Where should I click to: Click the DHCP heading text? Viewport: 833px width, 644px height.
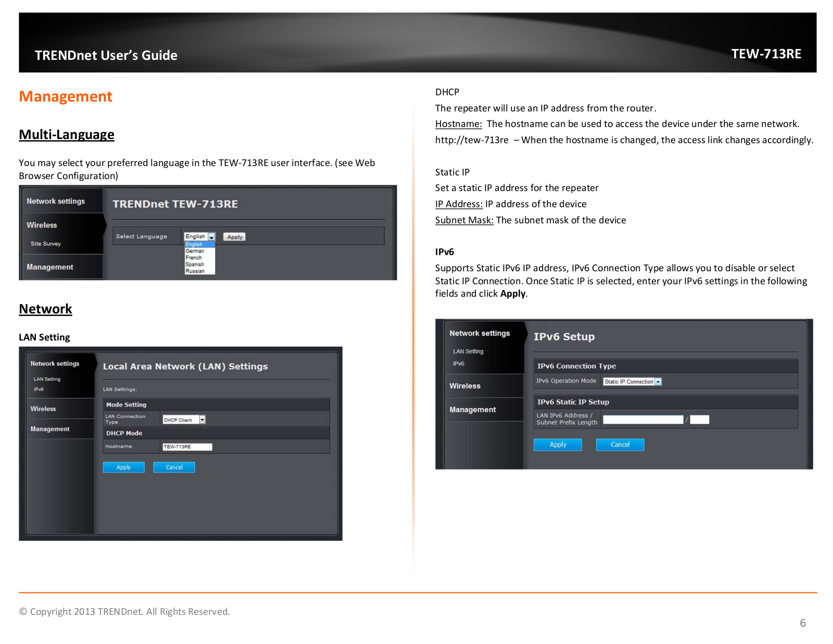click(447, 92)
